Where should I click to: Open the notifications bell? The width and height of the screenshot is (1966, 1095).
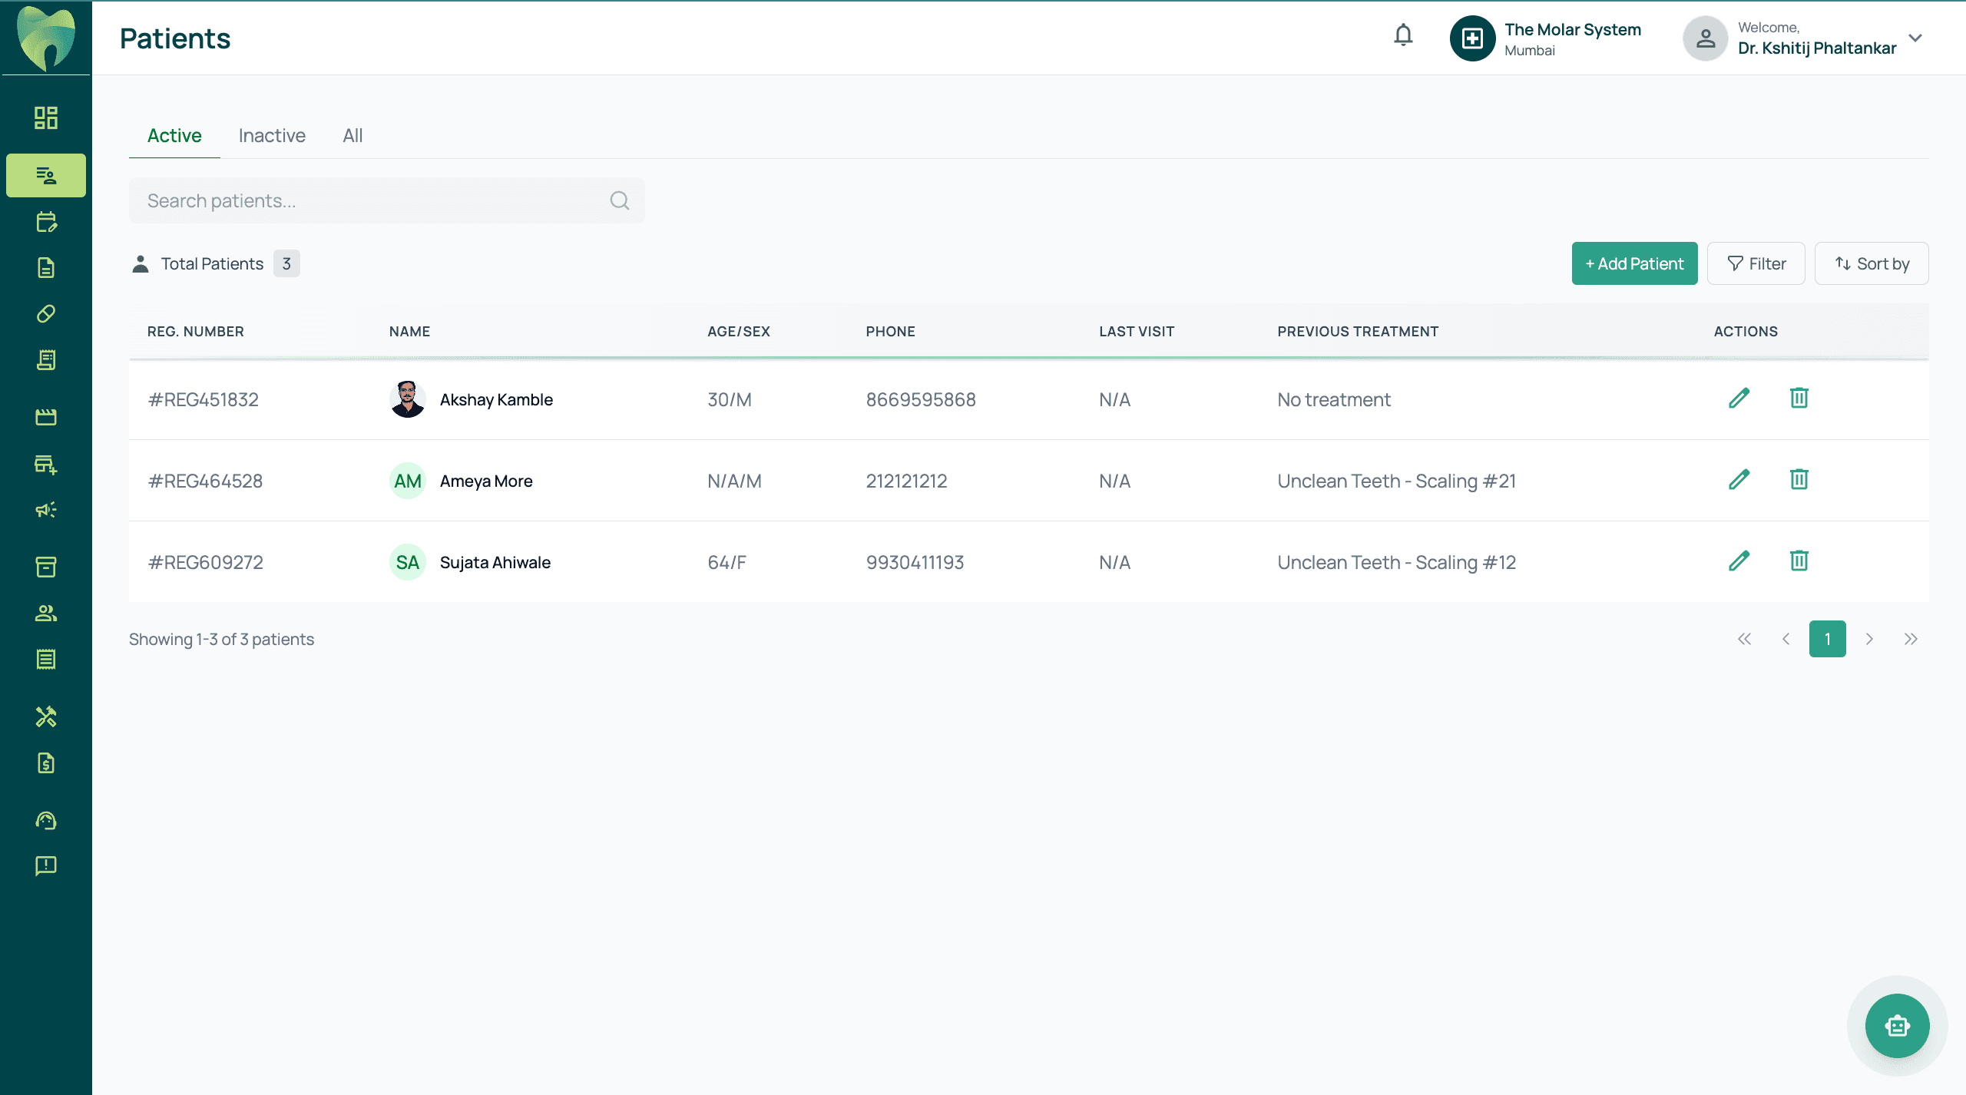[1403, 35]
